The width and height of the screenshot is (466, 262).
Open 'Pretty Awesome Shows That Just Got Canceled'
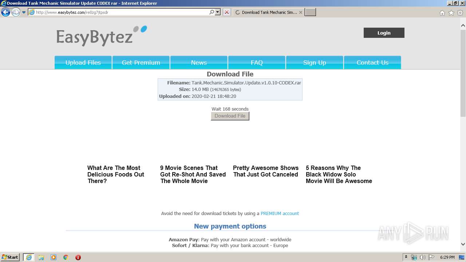tap(266, 171)
